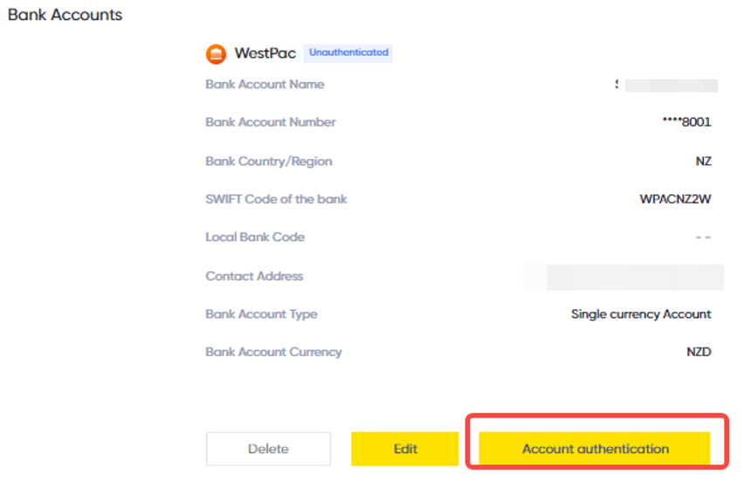Click the Edit button

[404, 448]
